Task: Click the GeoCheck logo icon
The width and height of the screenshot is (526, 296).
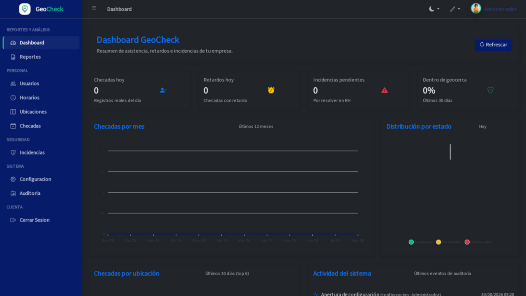Action: click(25, 9)
